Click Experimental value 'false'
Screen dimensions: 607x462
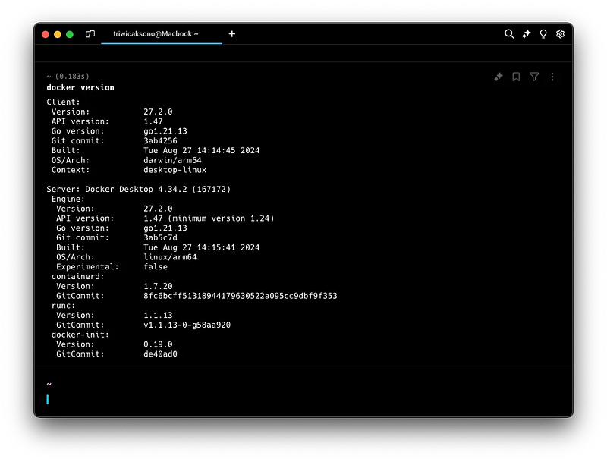pyautogui.click(x=156, y=266)
